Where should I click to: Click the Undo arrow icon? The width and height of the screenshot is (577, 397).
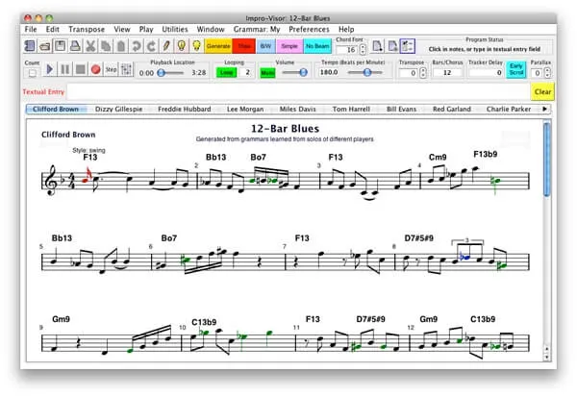tap(136, 45)
